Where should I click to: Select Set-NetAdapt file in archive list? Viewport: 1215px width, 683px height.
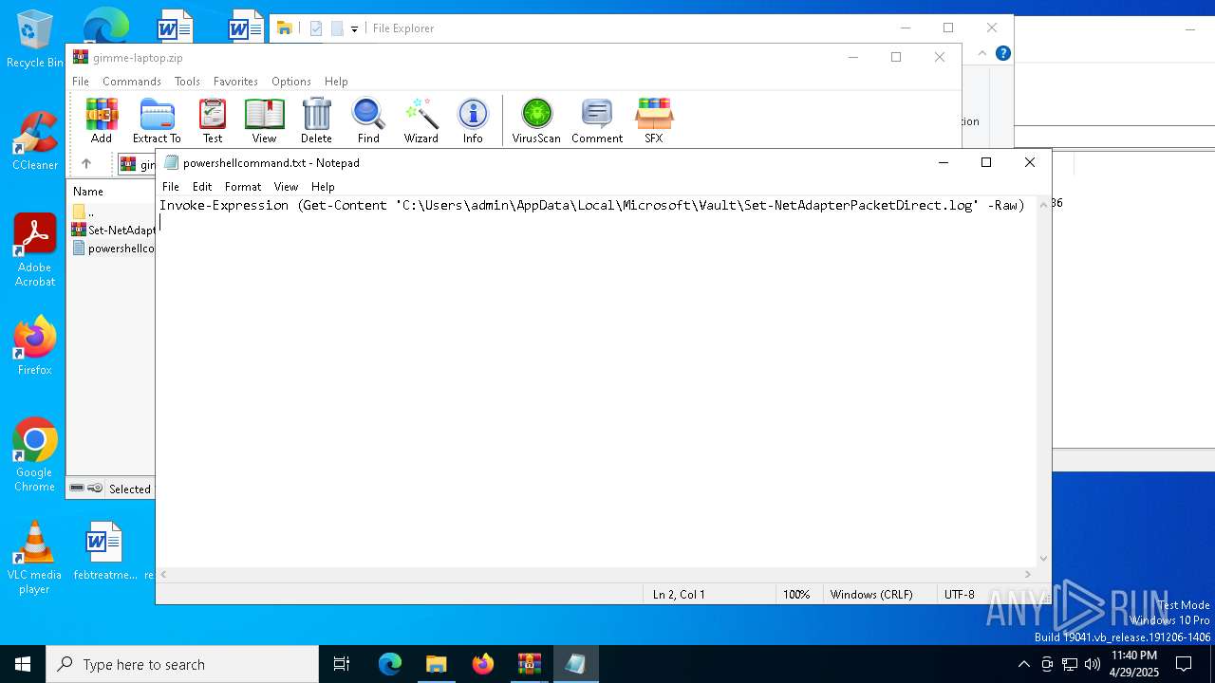[112, 230]
